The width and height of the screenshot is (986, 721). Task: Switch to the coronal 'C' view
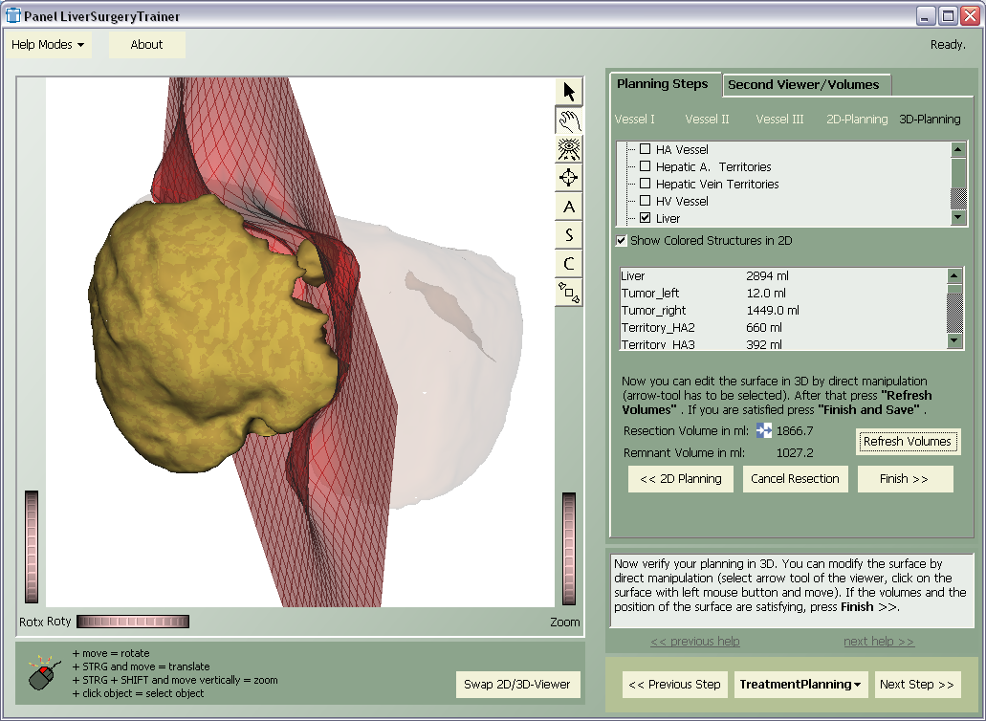click(569, 264)
